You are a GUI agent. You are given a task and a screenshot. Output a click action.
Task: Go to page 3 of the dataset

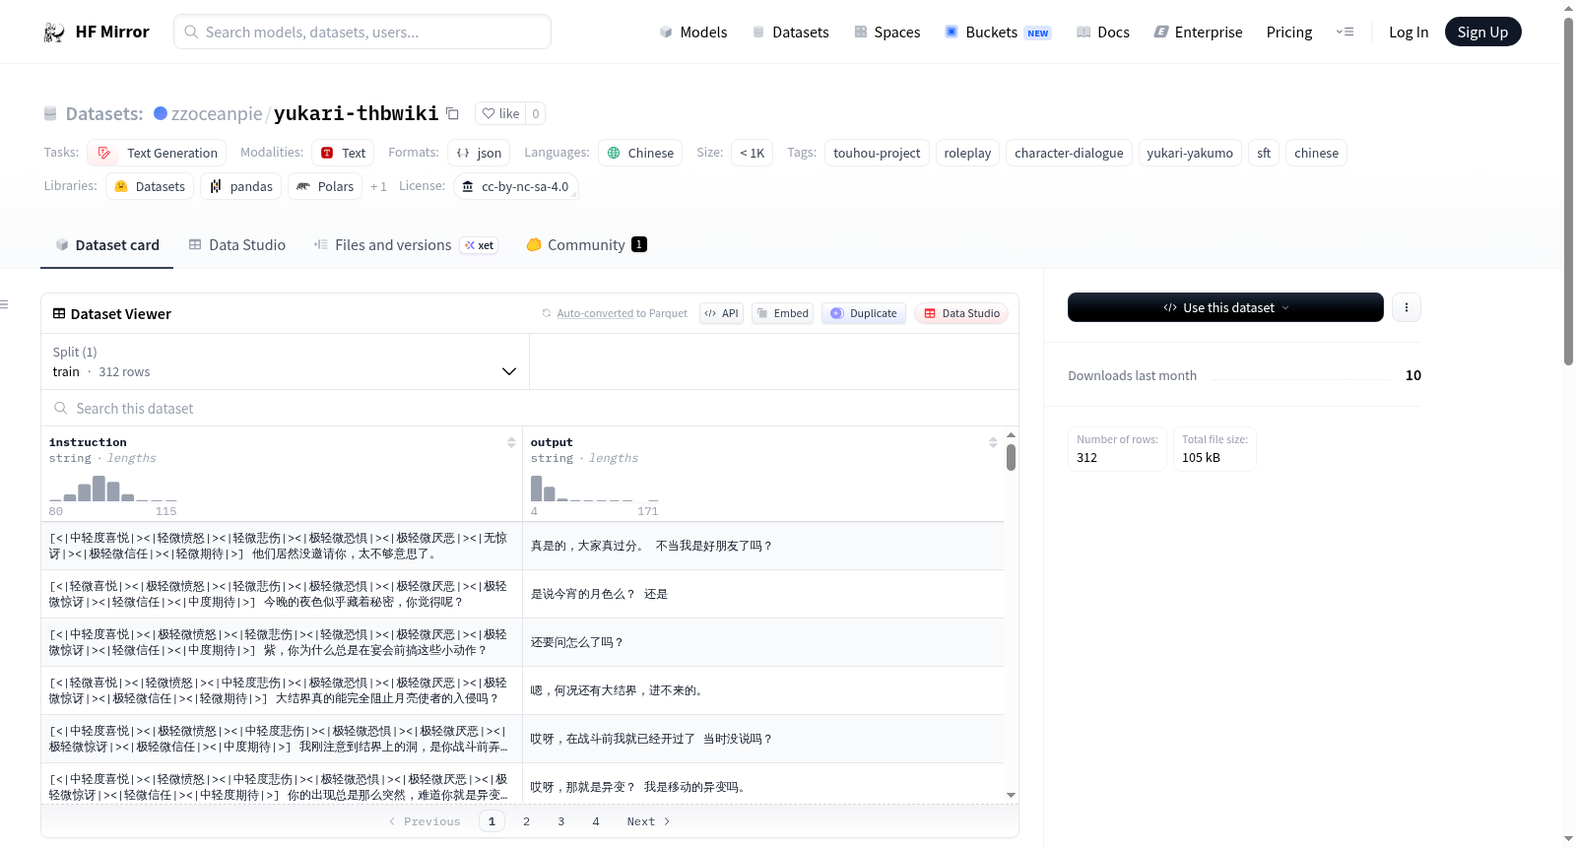[x=560, y=821]
